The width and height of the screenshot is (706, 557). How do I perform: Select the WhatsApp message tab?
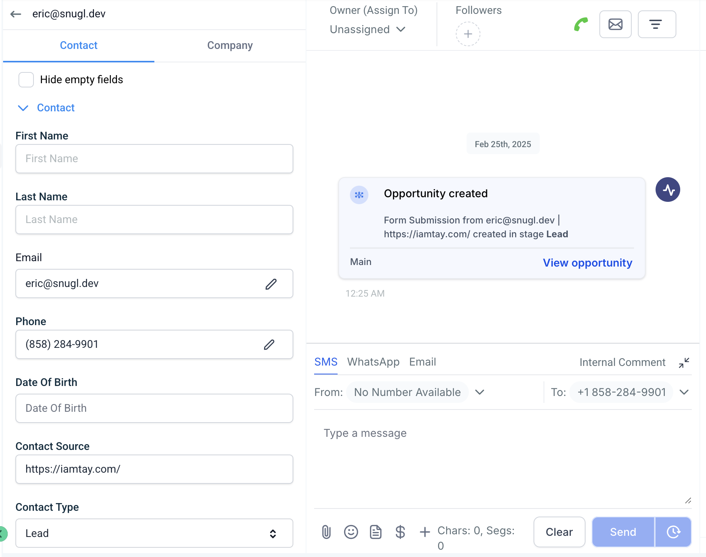pyautogui.click(x=373, y=362)
